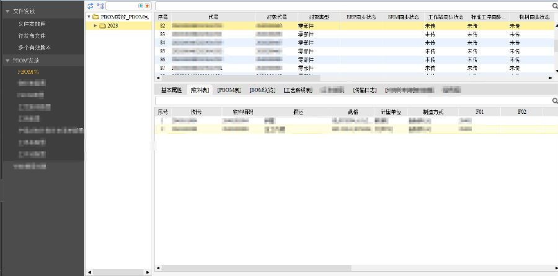This screenshot has height=276, width=558.
Task: Click the F01 column header
Action: [x=480, y=112]
